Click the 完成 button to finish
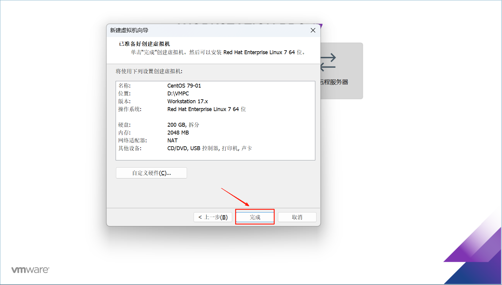Viewport: 502px width, 285px height. pyautogui.click(x=255, y=217)
